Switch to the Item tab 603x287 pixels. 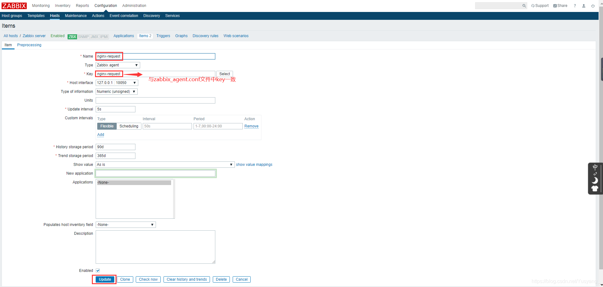(8, 45)
